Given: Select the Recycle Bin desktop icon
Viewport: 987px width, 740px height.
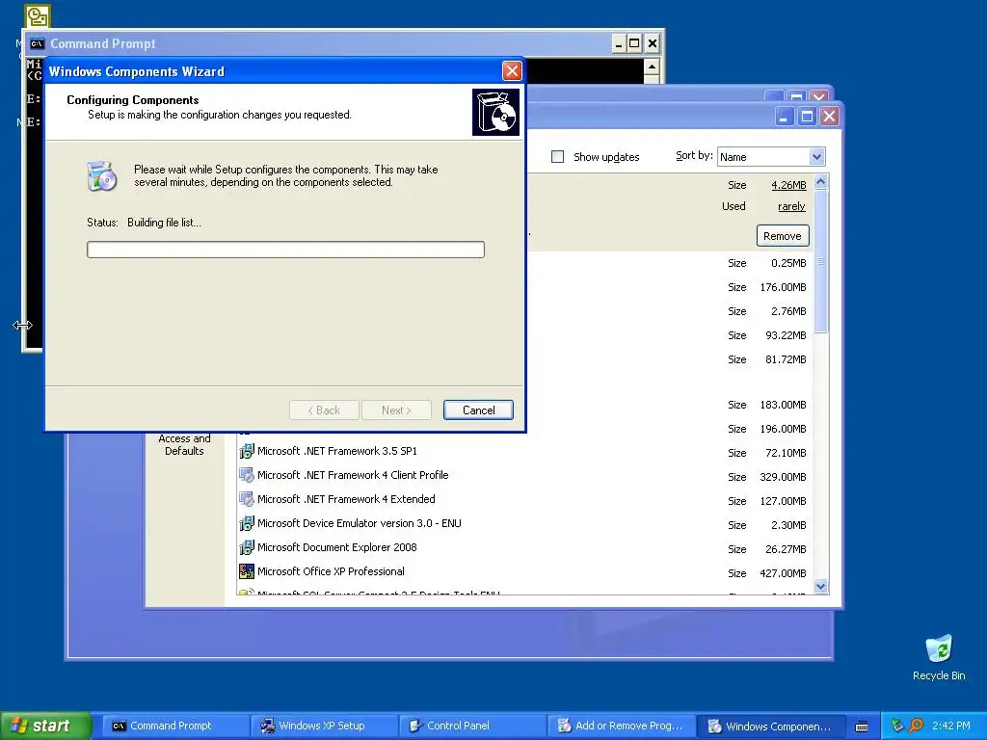Looking at the screenshot, I should 939,657.
